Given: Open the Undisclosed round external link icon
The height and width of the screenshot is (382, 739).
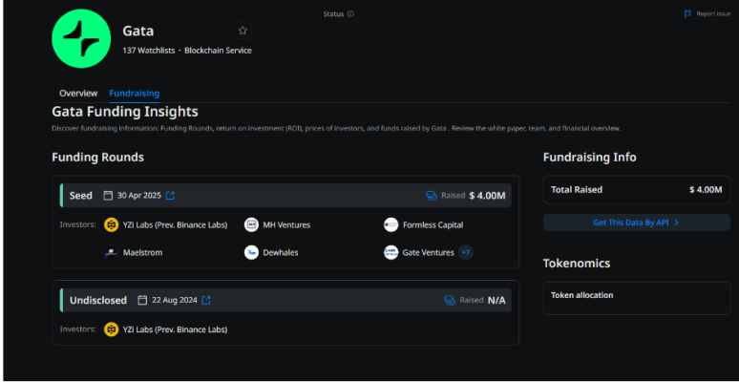Looking at the screenshot, I should (x=206, y=300).
